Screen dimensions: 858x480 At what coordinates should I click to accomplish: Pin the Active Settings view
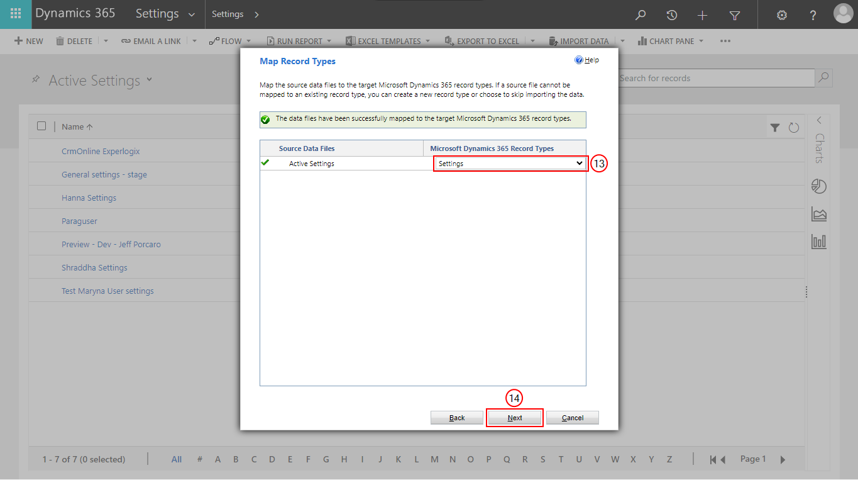point(36,79)
